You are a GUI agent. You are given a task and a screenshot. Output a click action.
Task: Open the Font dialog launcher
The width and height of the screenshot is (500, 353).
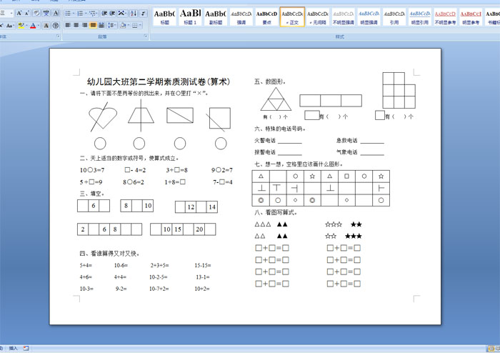(x=58, y=36)
